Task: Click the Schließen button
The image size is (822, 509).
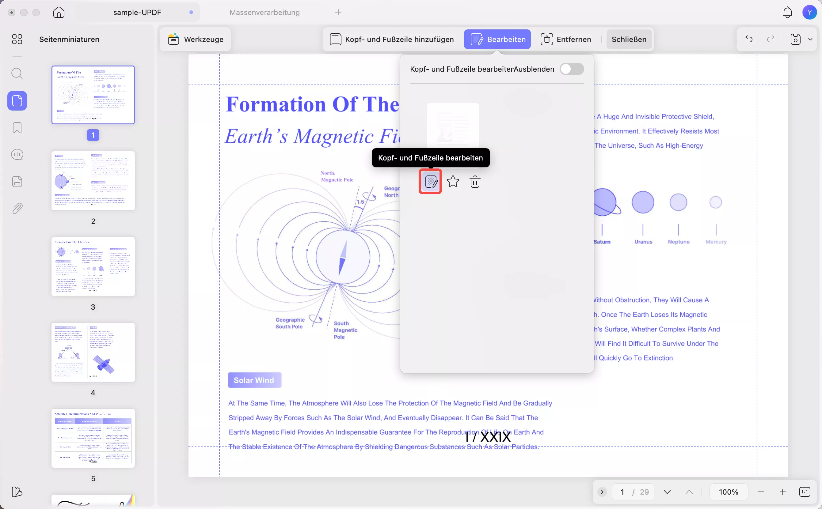Action: pos(629,40)
